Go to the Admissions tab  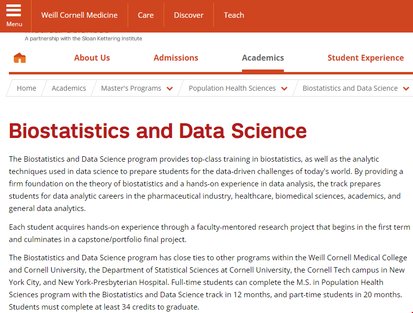click(x=176, y=58)
